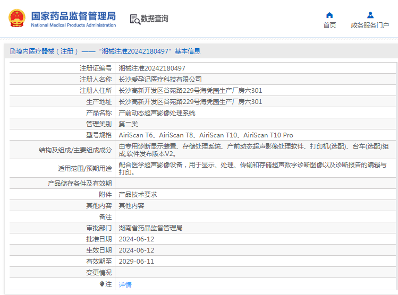
Task: Click National Medical Products Administration subtitle
Action: click(73, 25)
